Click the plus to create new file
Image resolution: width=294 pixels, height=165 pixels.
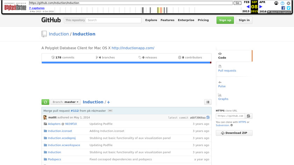(x=108, y=102)
